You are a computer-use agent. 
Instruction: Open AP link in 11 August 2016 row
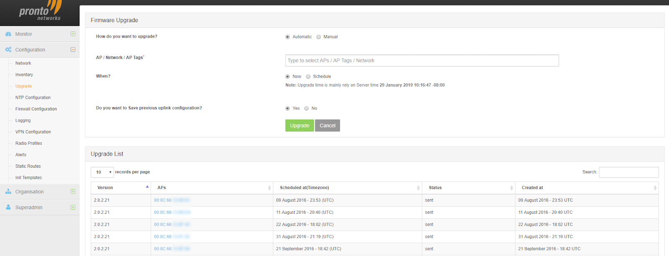click(x=172, y=212)
